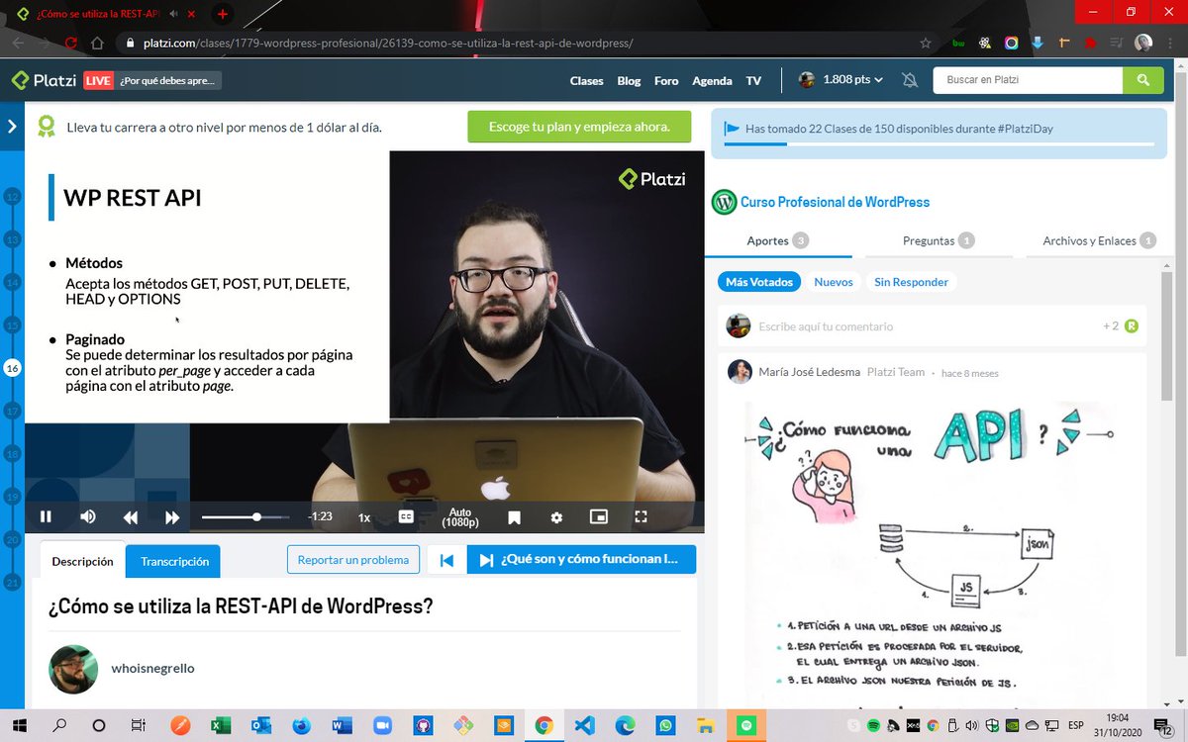
Task: Open Spotify from the taskbar
Action: point(746,726)
